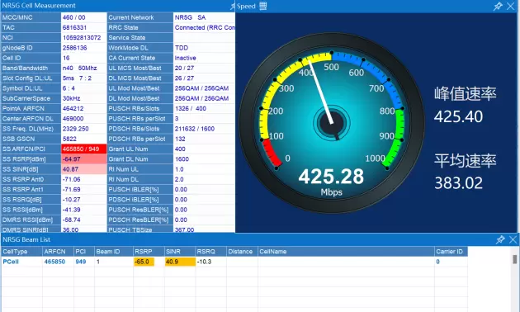Pin the NR5G Beam List panel

(x=499, y=239)
